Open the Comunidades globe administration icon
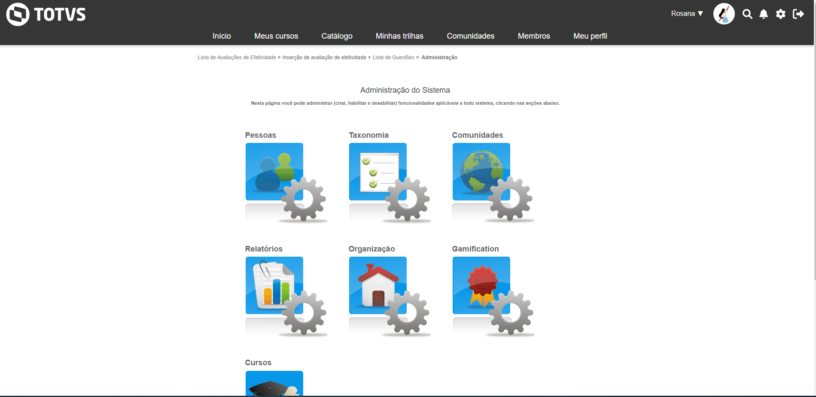Image resolution: width=816 pixels, height=397 pixels. point(493,182)
